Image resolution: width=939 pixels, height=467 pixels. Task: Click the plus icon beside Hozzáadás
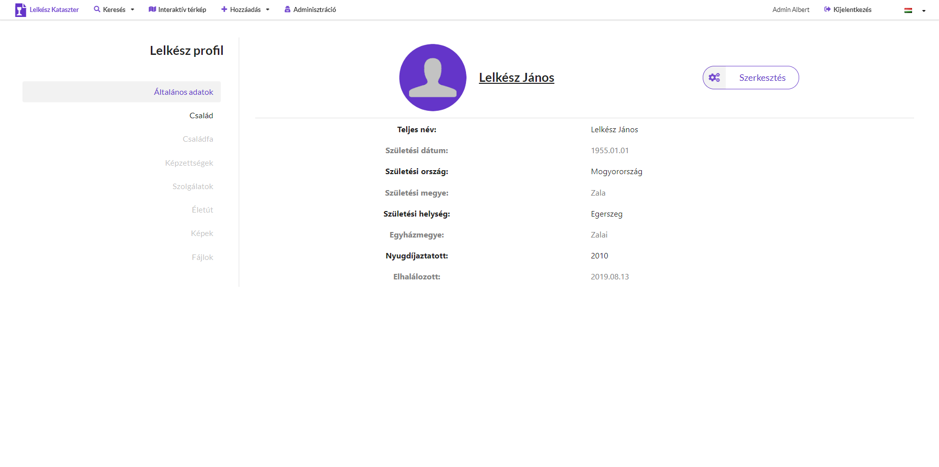tap(224, 9)
